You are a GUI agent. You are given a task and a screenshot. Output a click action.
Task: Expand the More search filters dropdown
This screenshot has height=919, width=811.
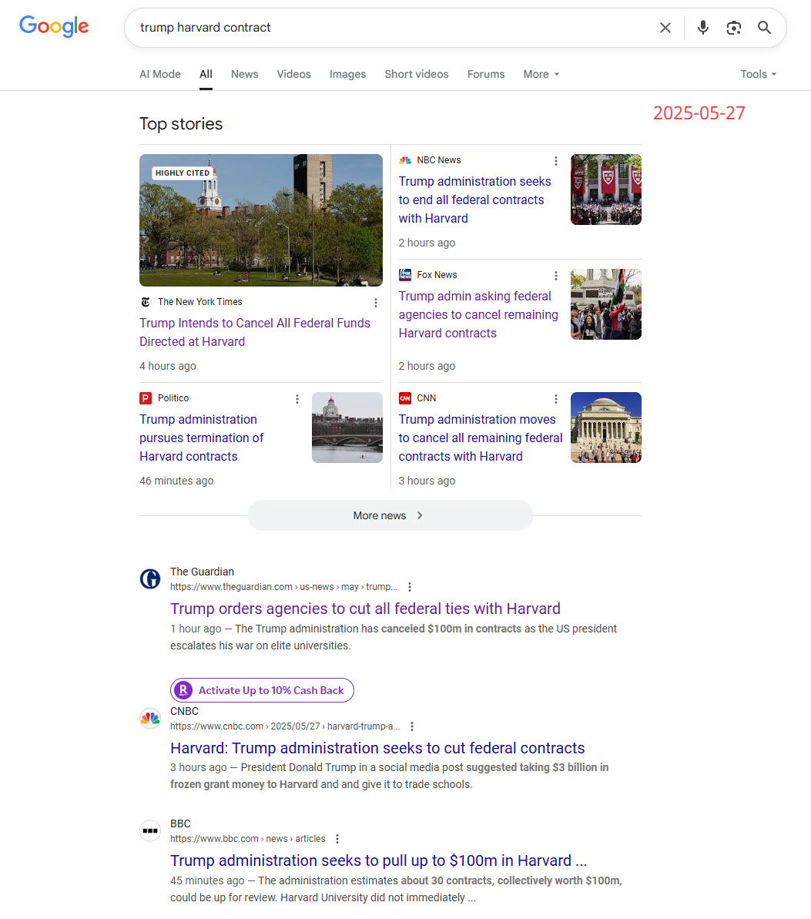coord(541,74)
